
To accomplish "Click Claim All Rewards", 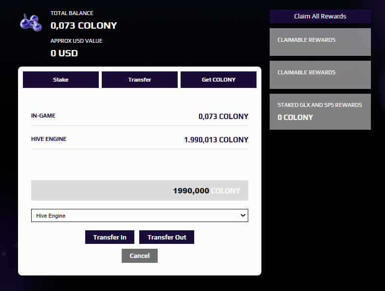I will (320, 17).
